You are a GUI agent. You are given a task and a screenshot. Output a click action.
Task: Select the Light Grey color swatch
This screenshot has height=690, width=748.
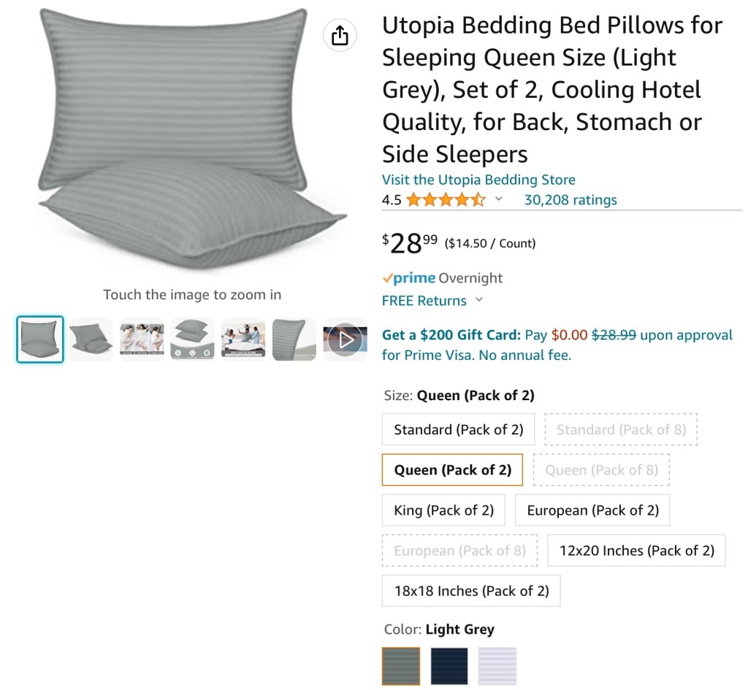401,666
